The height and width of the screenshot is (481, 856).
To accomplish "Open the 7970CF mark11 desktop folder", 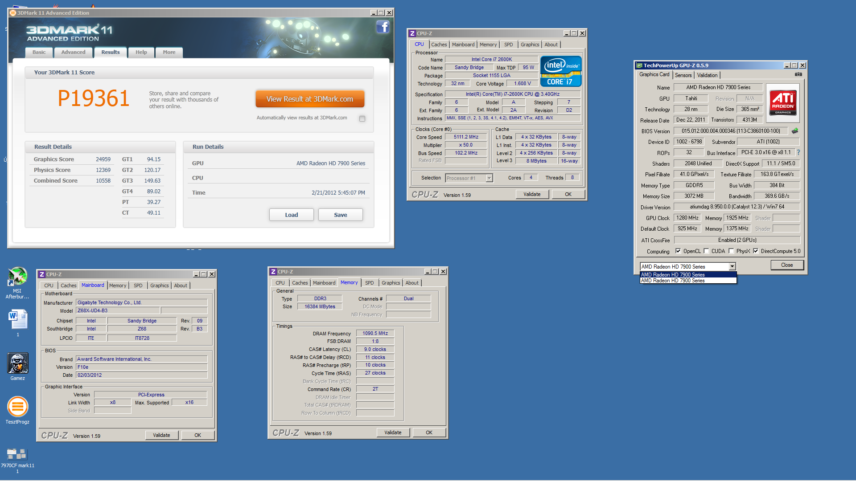I will (17, 454).
